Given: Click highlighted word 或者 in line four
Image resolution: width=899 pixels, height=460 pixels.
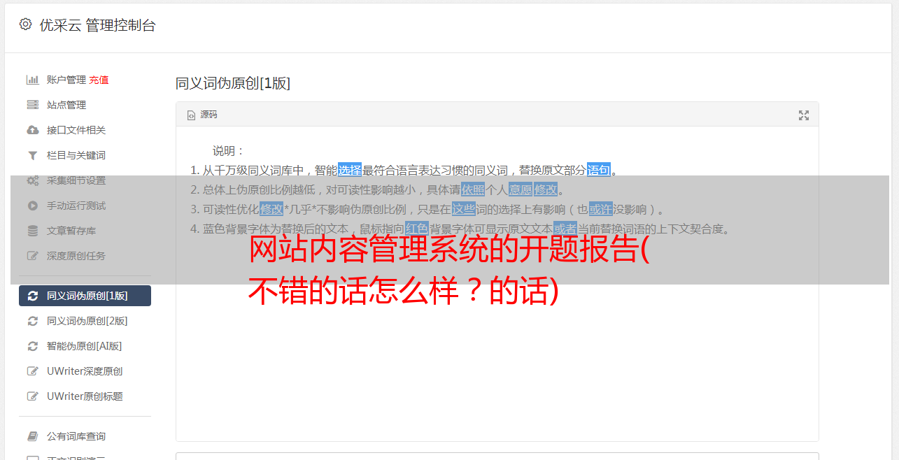Looking at the screenshot, I should (x=565, y=229).
